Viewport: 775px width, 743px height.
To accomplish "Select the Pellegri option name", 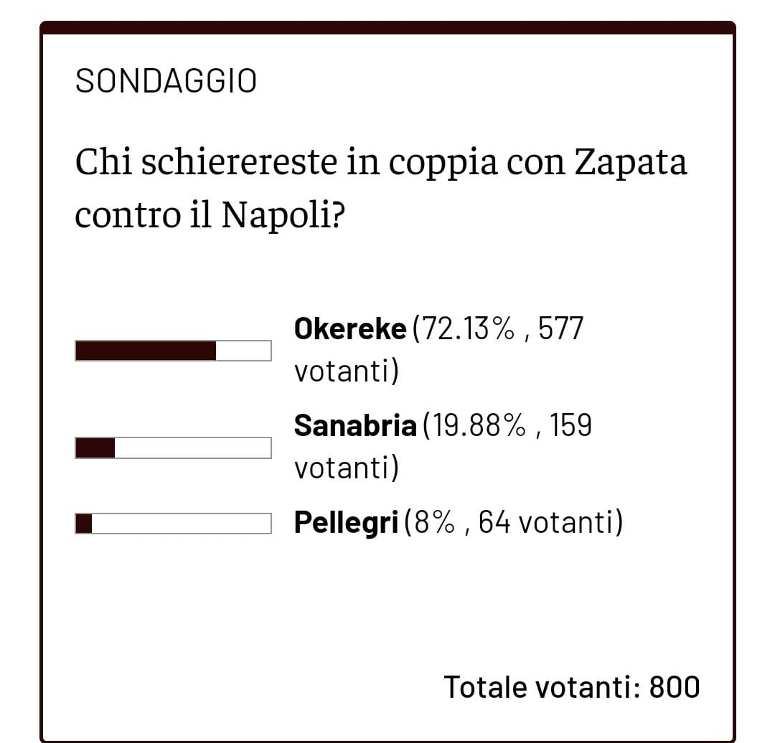I will point(346,524).
